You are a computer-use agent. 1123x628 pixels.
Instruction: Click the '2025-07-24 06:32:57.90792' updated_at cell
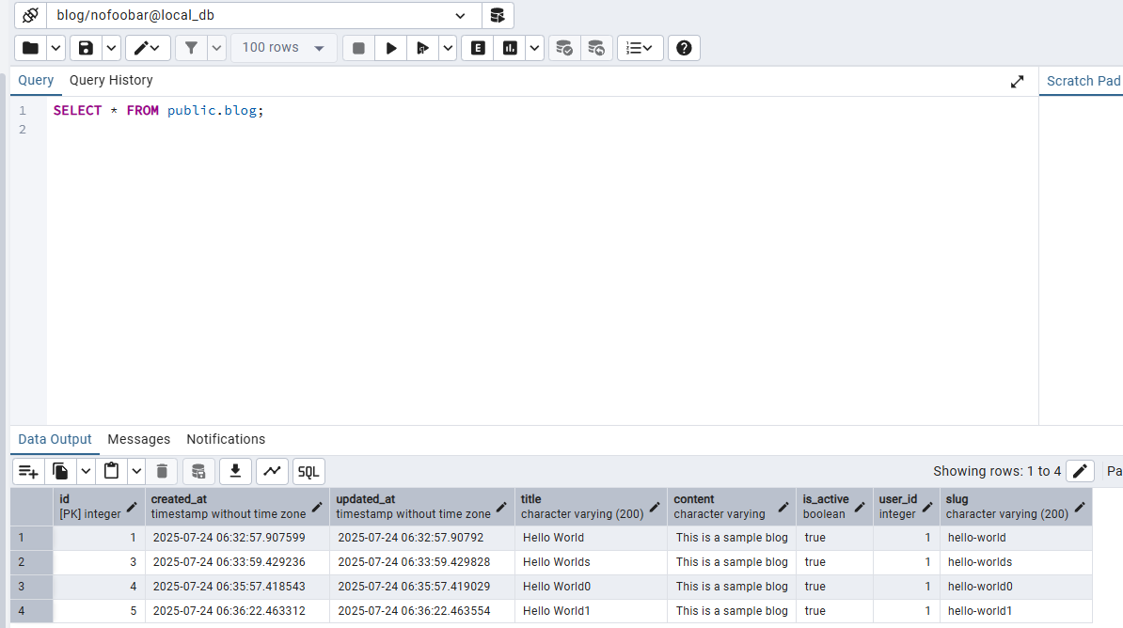422,537
